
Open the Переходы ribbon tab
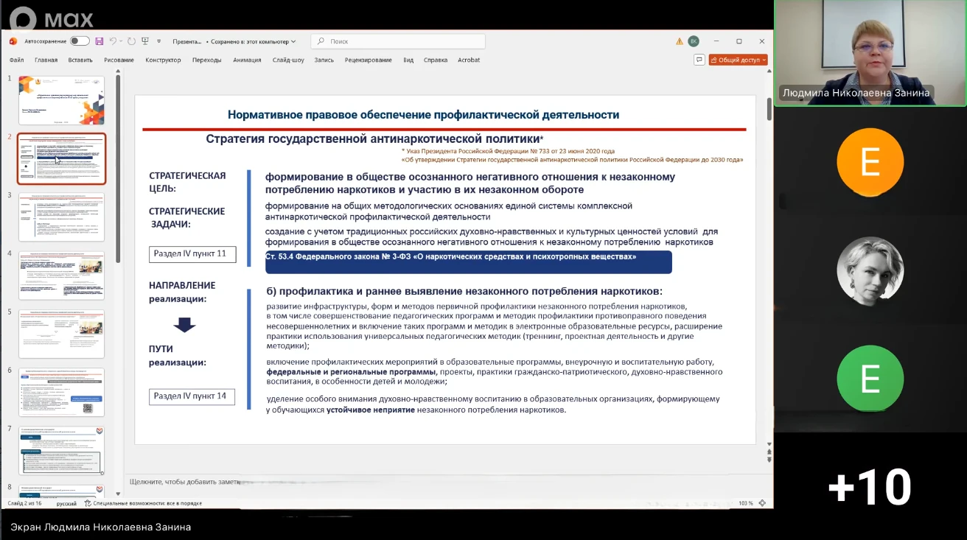coord(206,60)
